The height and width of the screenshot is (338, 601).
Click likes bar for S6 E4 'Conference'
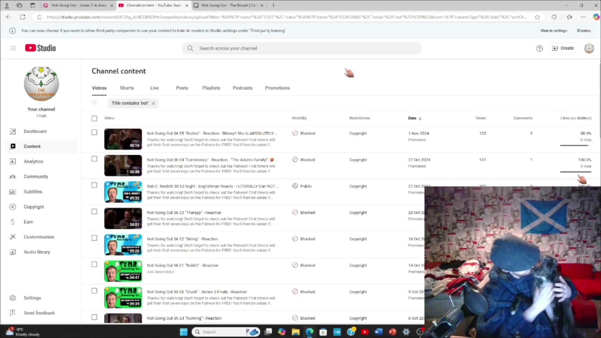click(x=575, y=171)
